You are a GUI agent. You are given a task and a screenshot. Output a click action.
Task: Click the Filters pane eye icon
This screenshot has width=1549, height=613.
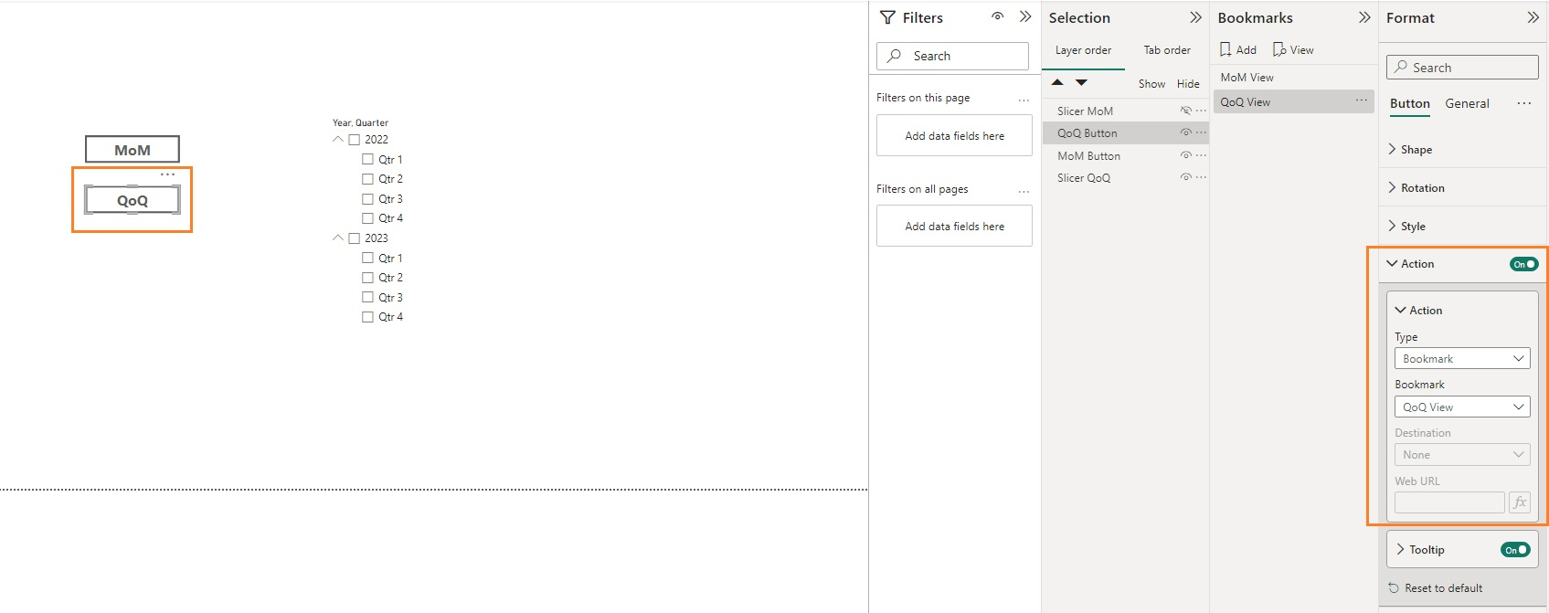pos(998,16)
